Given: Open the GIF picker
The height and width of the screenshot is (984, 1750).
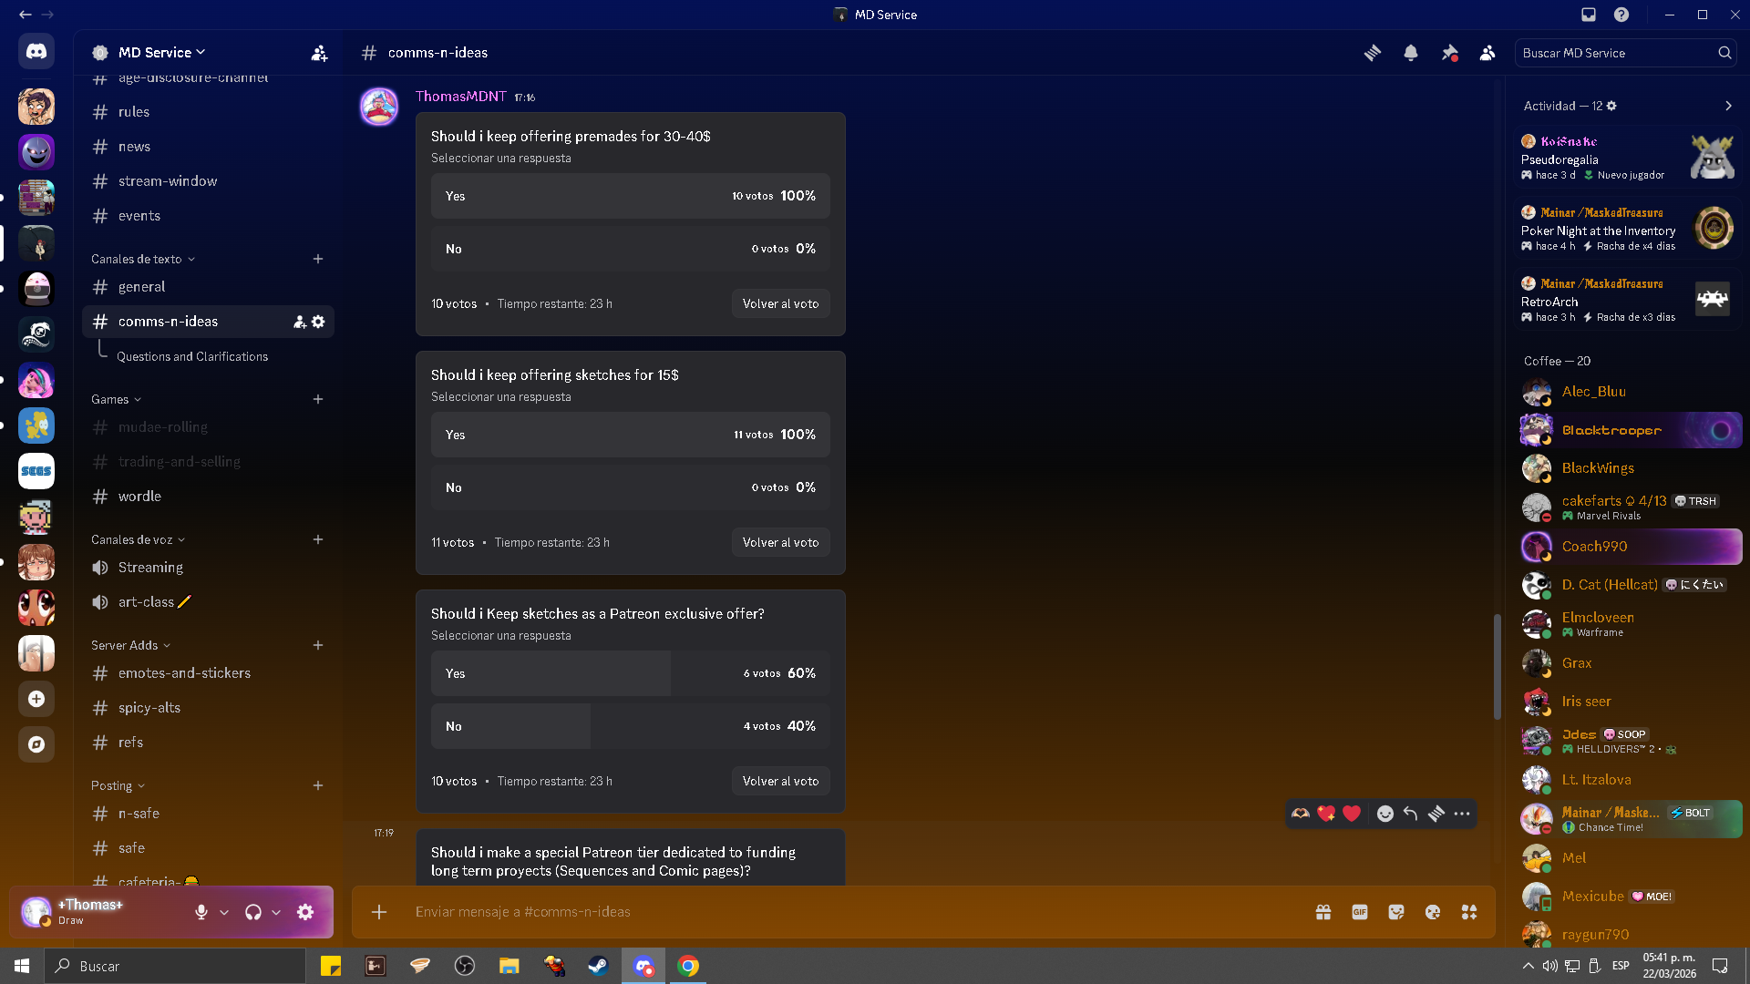Looking at the screenshot, I should coord(1360,912).
